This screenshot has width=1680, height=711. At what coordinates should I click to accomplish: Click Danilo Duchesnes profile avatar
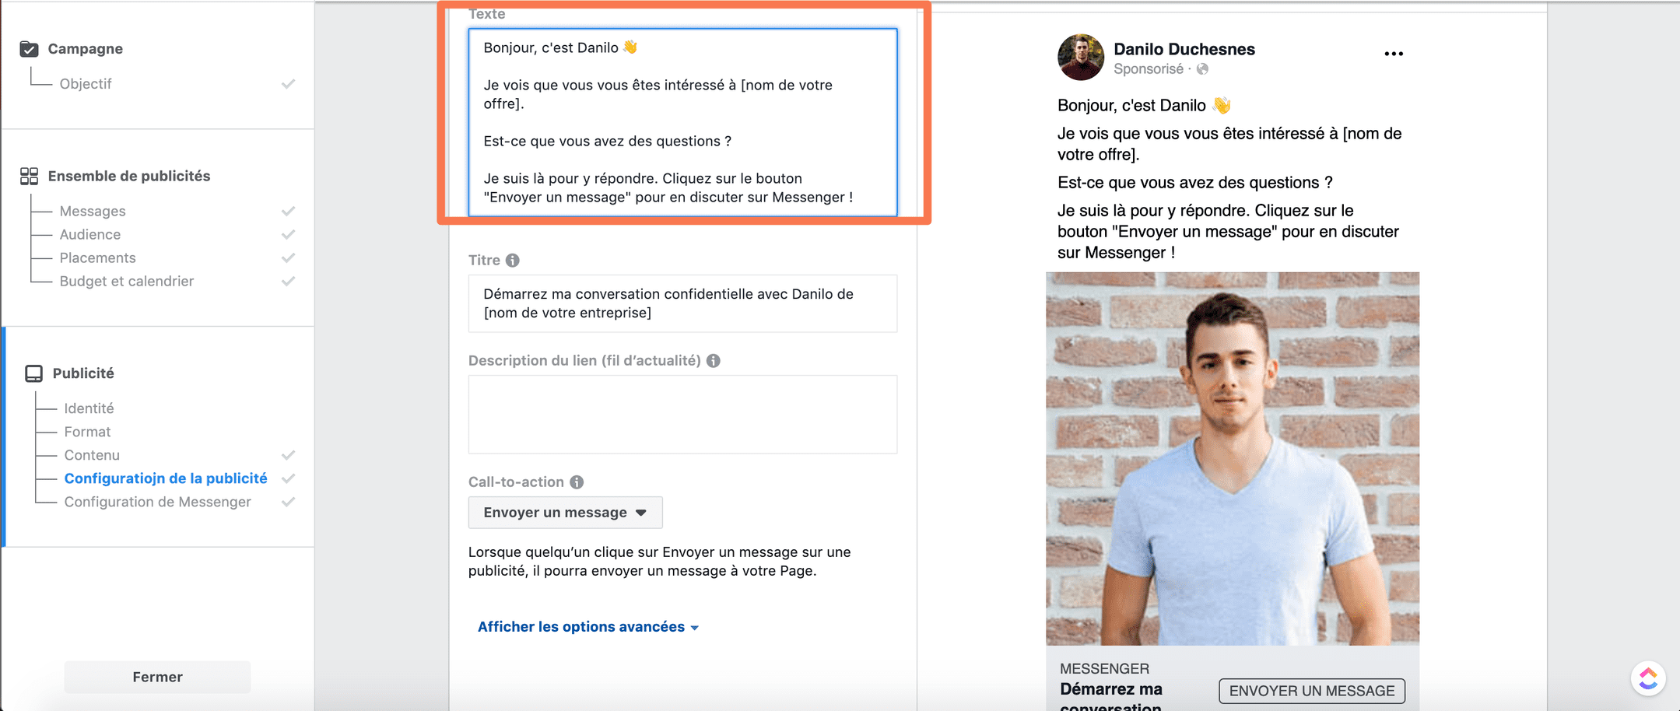pos(1081,57)
